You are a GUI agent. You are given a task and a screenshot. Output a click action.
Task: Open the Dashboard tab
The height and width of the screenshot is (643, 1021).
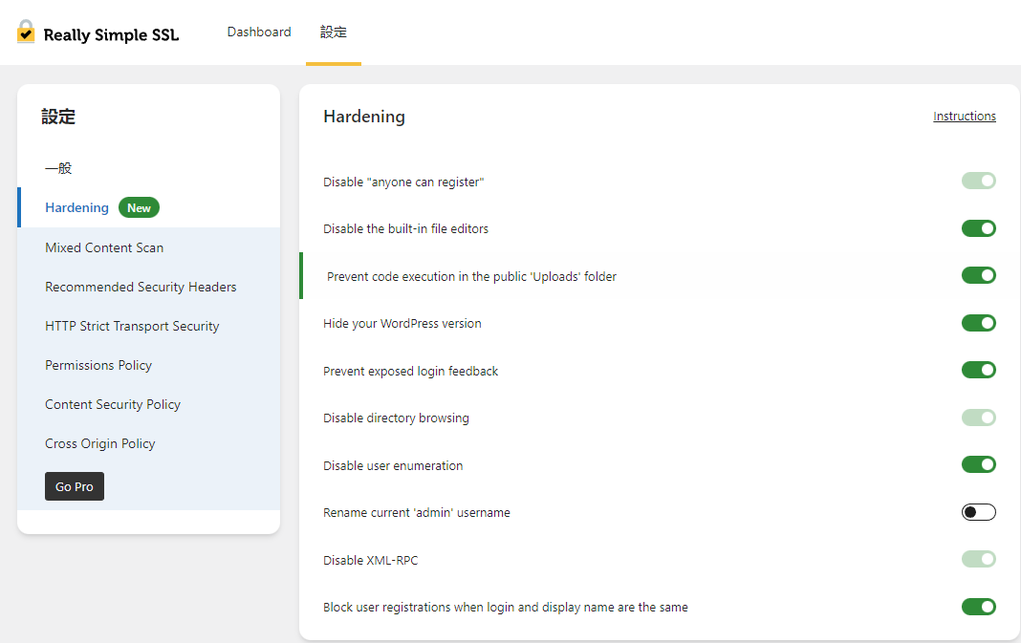click(x=259, y=32)
